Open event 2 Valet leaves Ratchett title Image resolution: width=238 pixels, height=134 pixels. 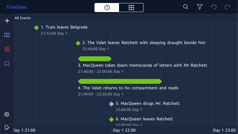click(x=144, y=43)
